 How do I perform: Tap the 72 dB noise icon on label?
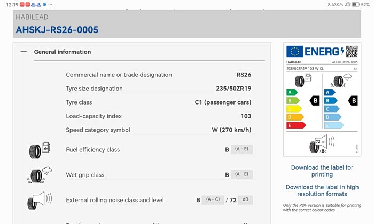point(322,143)
